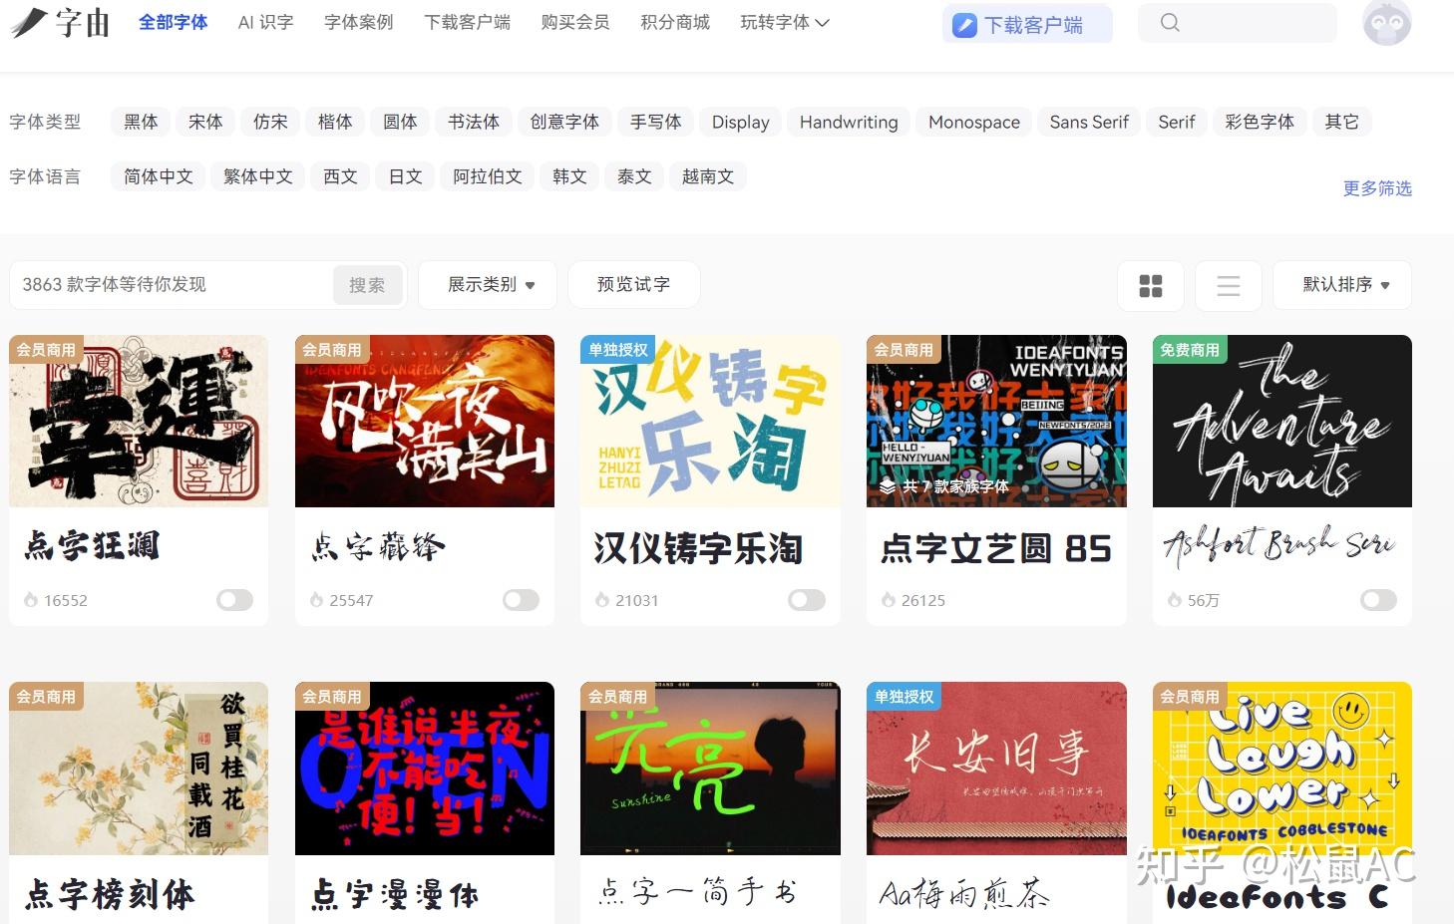The height and width of the screenshot is (924, 1454).
Task: Filter language by 繁体中文
Action: coord(258,176)
